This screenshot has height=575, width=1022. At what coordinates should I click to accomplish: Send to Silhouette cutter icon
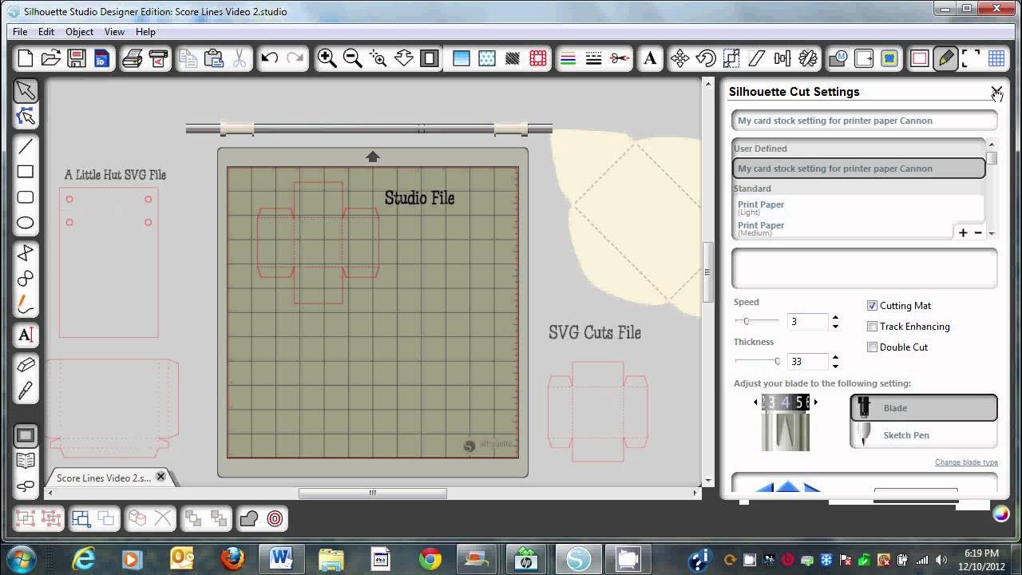point(158,58)
